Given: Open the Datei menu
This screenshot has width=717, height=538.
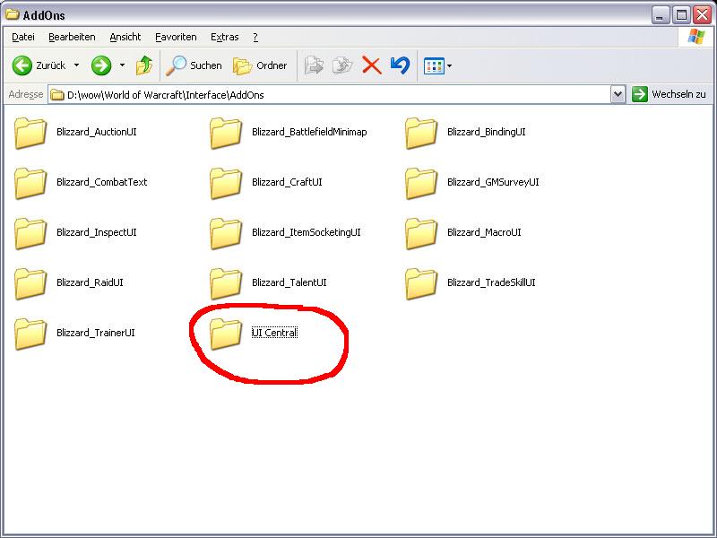Looking at the screenshot, I should pos(23,37).
